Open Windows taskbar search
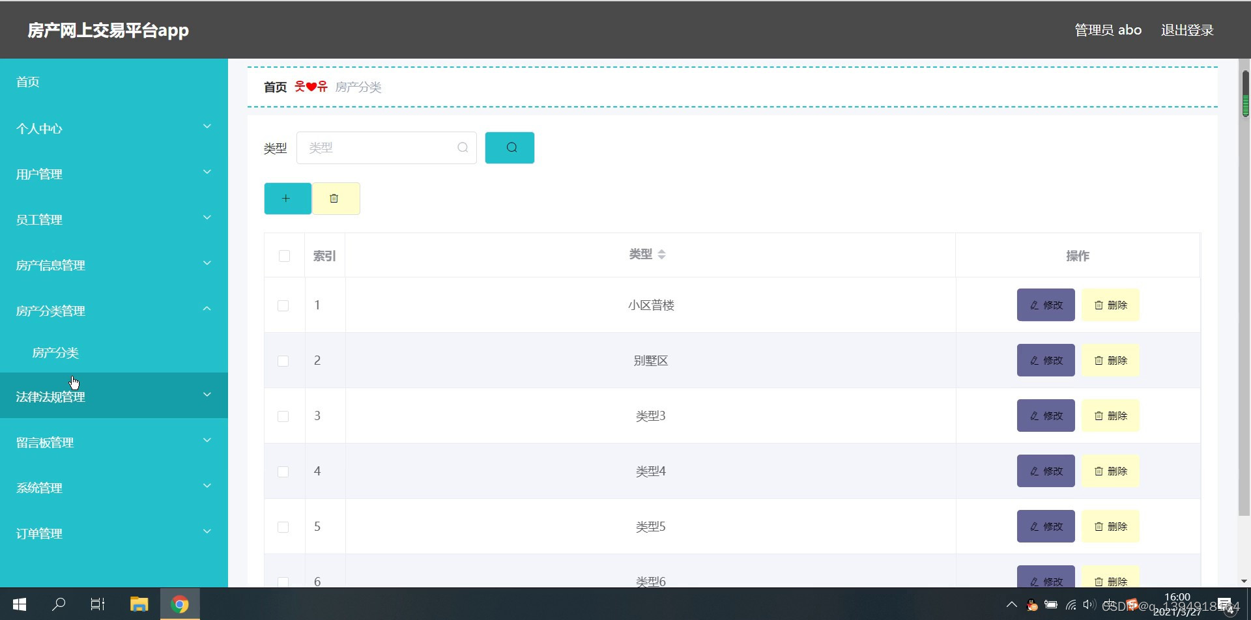The image size is (1251, 620). click(59, 604)
